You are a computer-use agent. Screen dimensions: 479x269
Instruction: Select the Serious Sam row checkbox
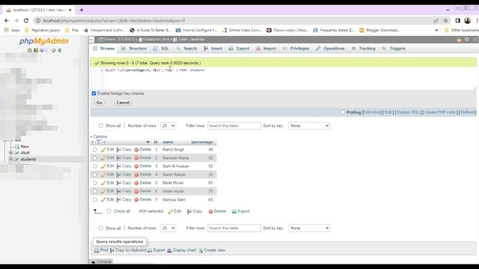(95, 200)
